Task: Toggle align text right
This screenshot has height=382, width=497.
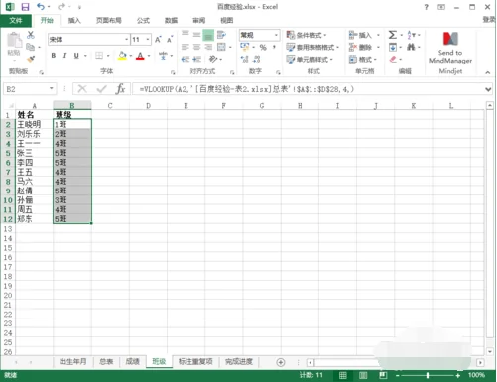Action: click(208, 47)
